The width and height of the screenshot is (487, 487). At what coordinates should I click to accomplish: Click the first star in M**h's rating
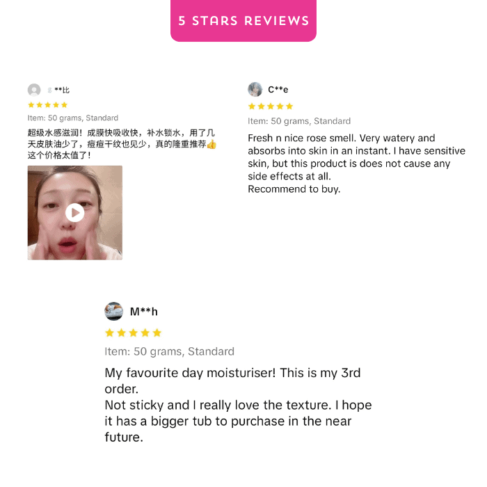pos(109,333)
